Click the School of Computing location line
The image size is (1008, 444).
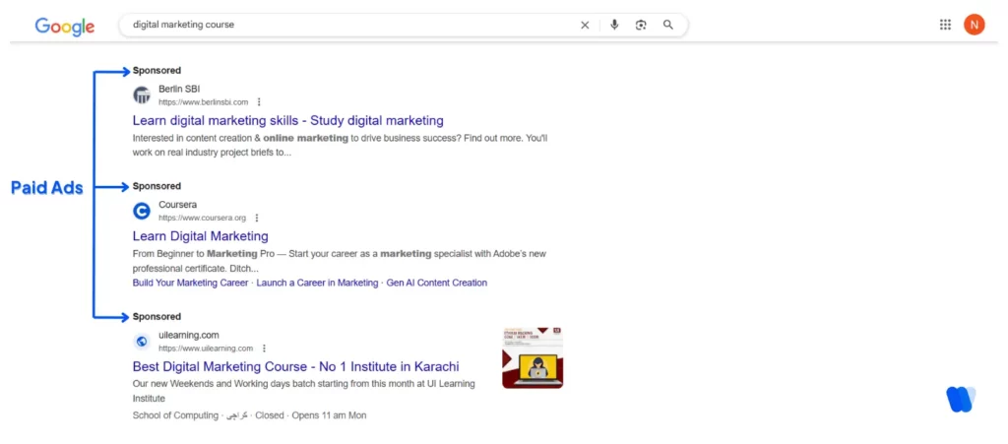249,415
